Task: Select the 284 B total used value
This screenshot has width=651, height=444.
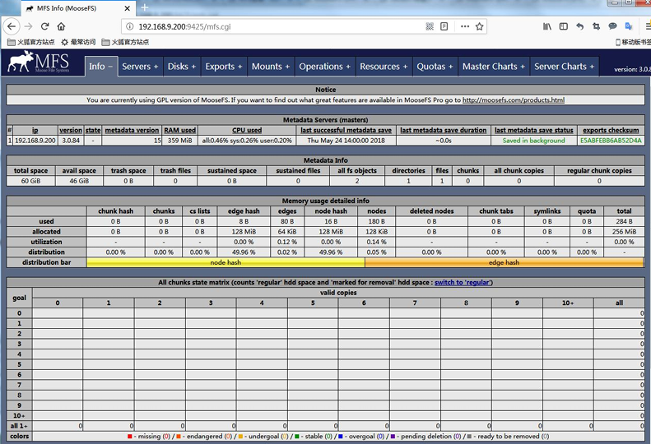Action: (x=624, y=221)
